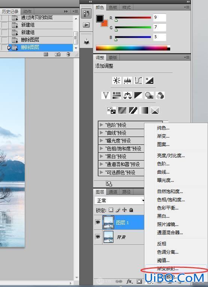Image resolution: width=208 pixels, height=287 pixels.
Task: Add an Exposure adjustment via the plus/minus icon
Action: pyautogui.click(x=149, y=80)
